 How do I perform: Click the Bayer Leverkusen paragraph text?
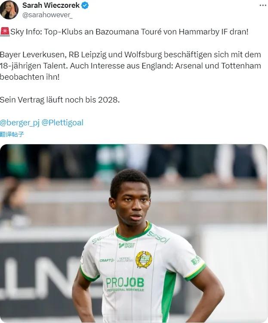[x=130, y=66]
